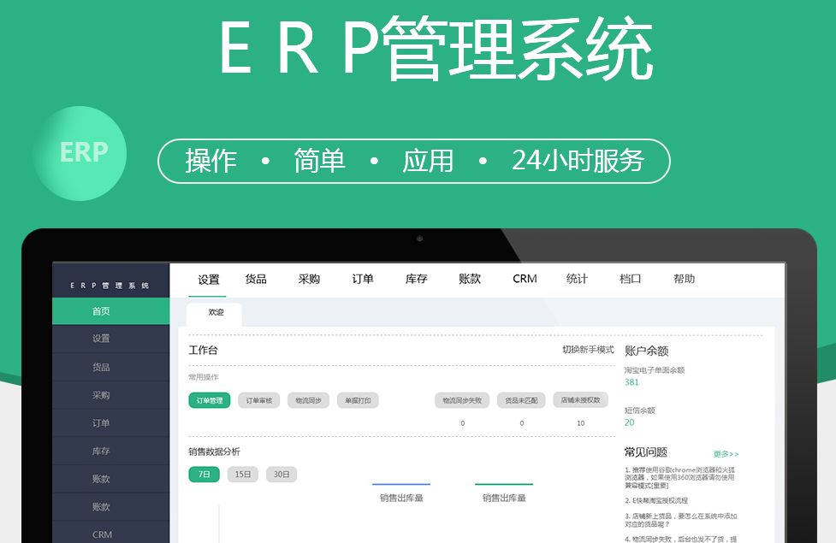
Task: Open 货品 in the top navigation bar
Action: click(256, 279)
